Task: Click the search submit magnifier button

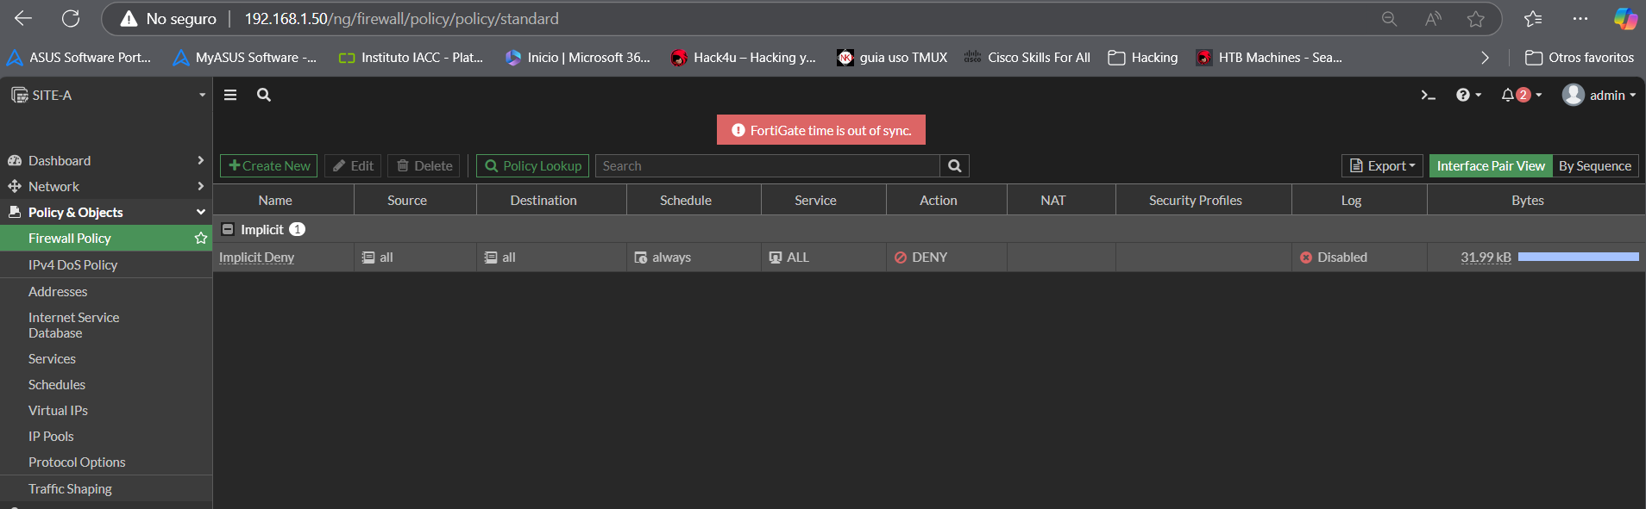Action: tap(955, 166)
